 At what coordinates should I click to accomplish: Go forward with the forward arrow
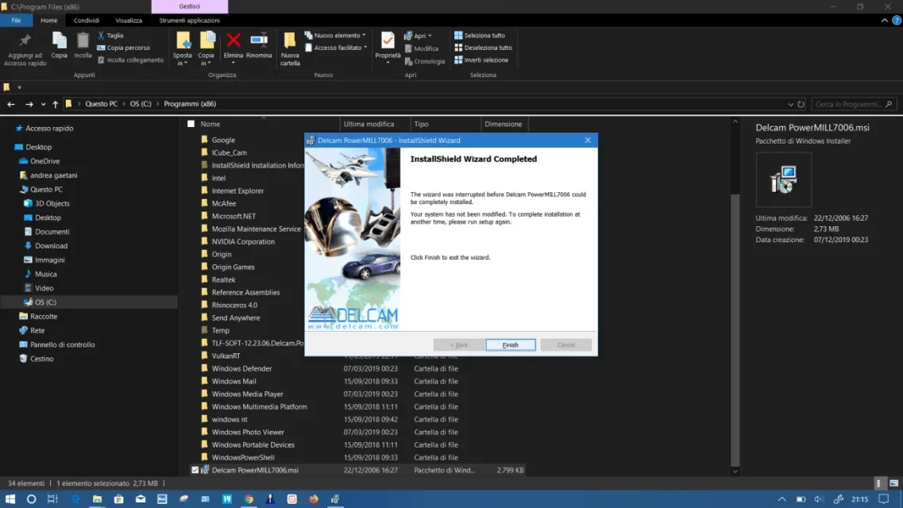(x=29, y=104)
